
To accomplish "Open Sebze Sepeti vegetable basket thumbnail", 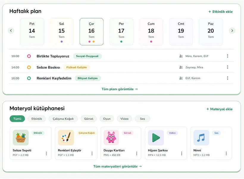I will (x=21, y=138).
